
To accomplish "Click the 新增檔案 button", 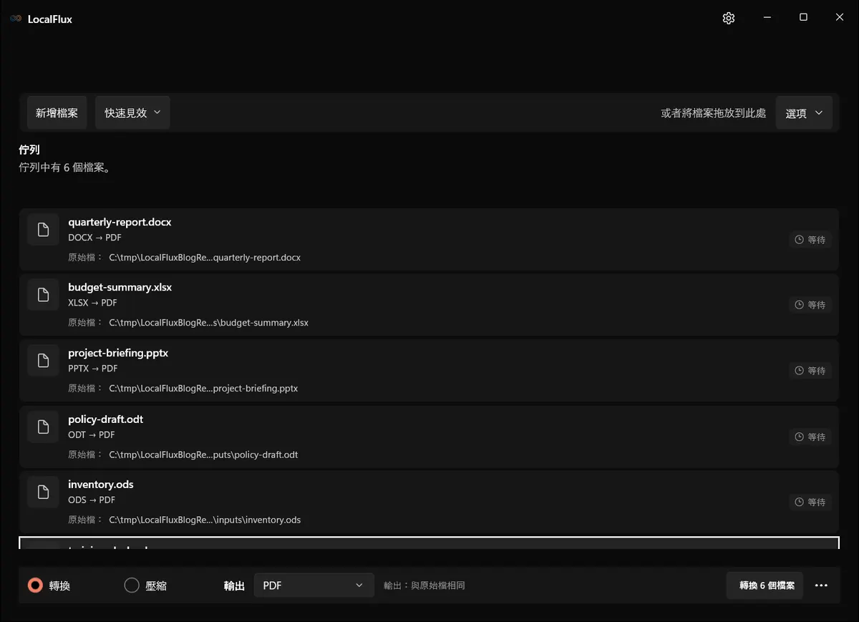I will click(57, 113).
